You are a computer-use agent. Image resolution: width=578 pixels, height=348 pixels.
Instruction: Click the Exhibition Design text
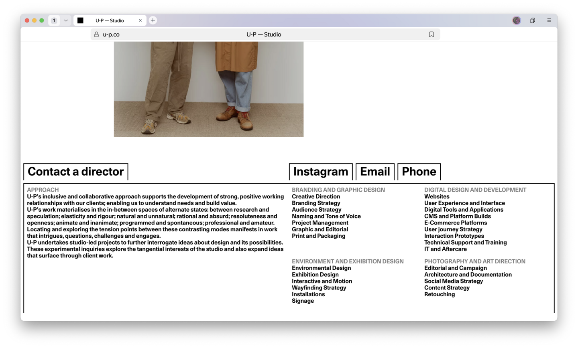[x=315, y=275]
